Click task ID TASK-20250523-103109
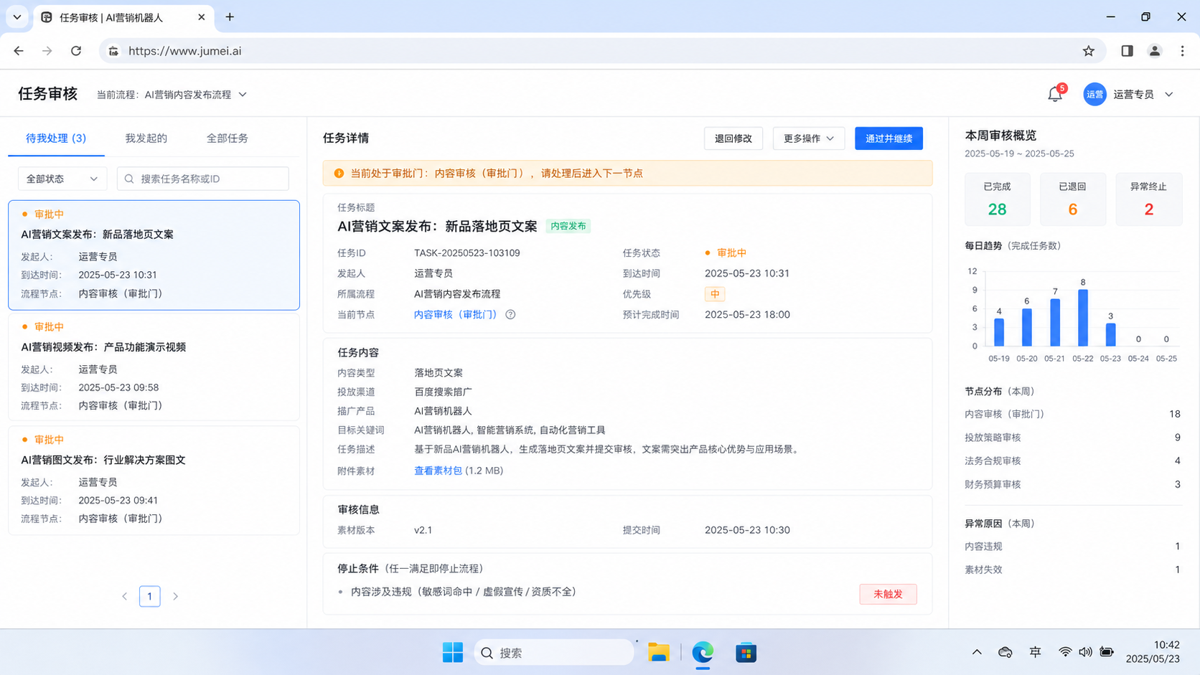 pos(467,252)
